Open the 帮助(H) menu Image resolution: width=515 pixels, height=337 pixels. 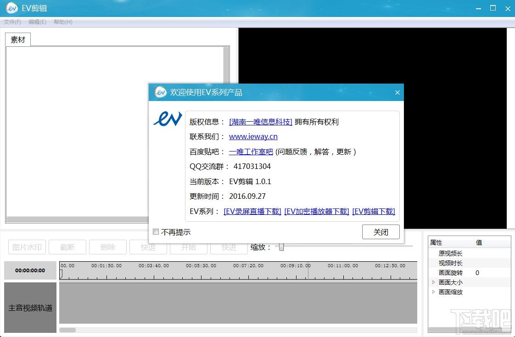tap(63, 22)
